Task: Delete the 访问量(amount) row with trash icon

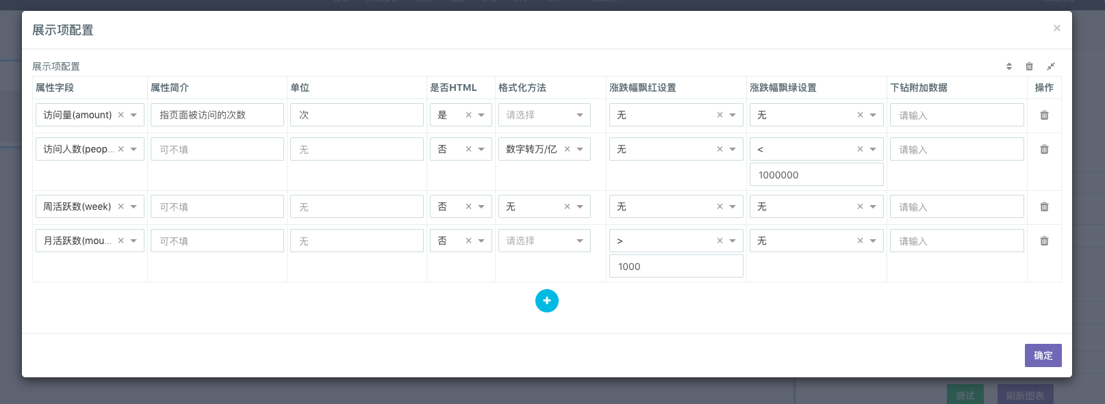Action: pyautogui.click(x=1044, y=115)
